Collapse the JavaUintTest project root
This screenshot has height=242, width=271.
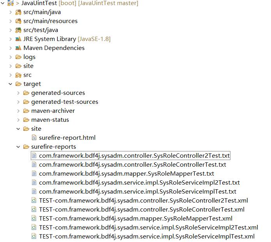point(3,3)
